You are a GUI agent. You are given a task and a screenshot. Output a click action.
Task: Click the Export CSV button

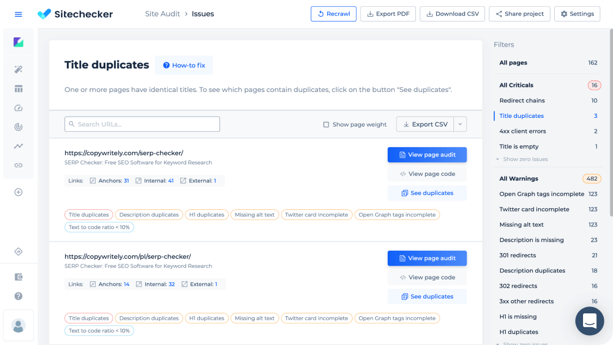coord(425,124)
